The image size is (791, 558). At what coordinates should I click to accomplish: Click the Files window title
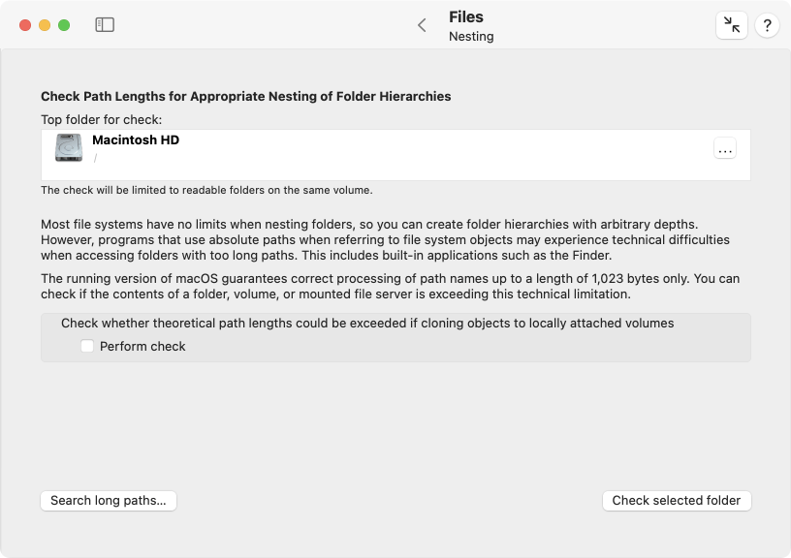[x=466, y=17]
